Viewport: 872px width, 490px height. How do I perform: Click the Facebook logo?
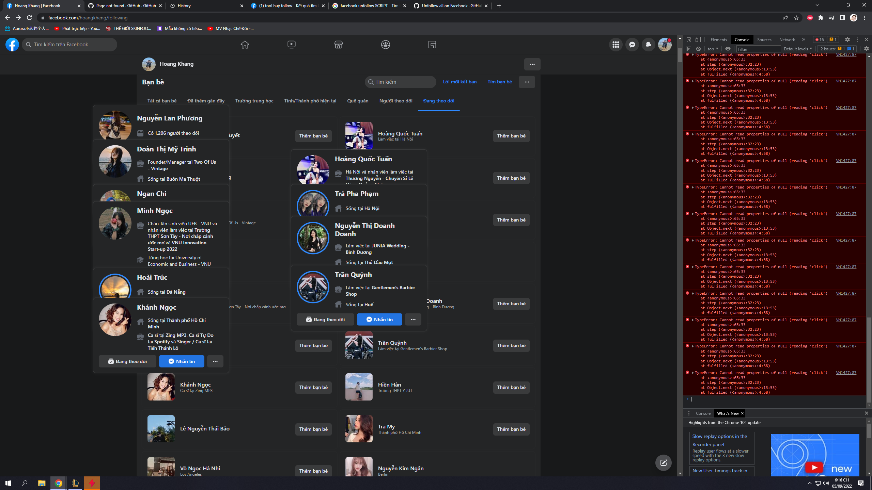12,45
